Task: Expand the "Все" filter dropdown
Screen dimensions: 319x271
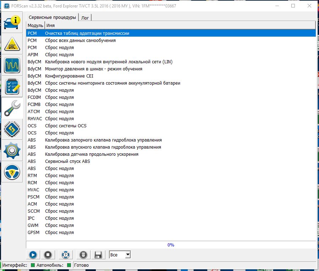Action: pos(128,255)
